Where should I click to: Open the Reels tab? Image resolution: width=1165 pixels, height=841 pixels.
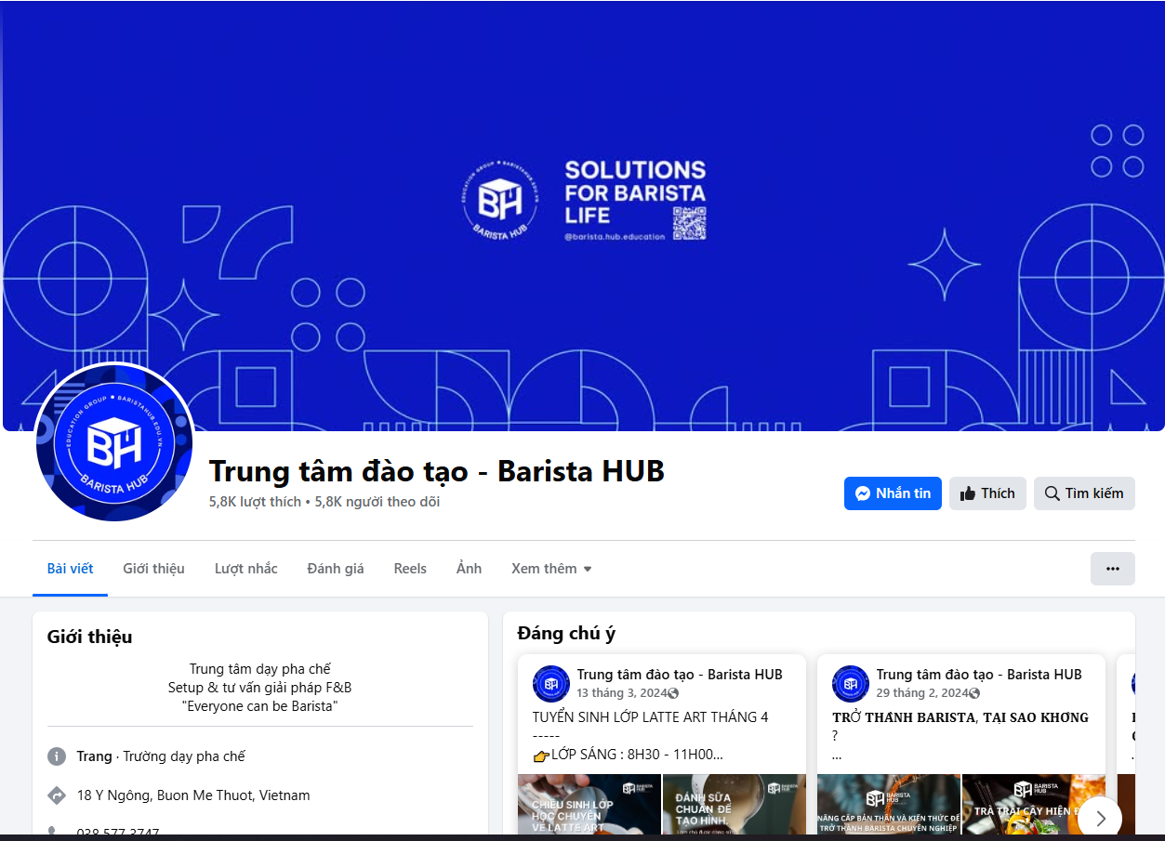410,569
